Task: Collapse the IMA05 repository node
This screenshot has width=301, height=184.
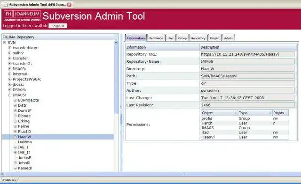Action: click(10, 95)
